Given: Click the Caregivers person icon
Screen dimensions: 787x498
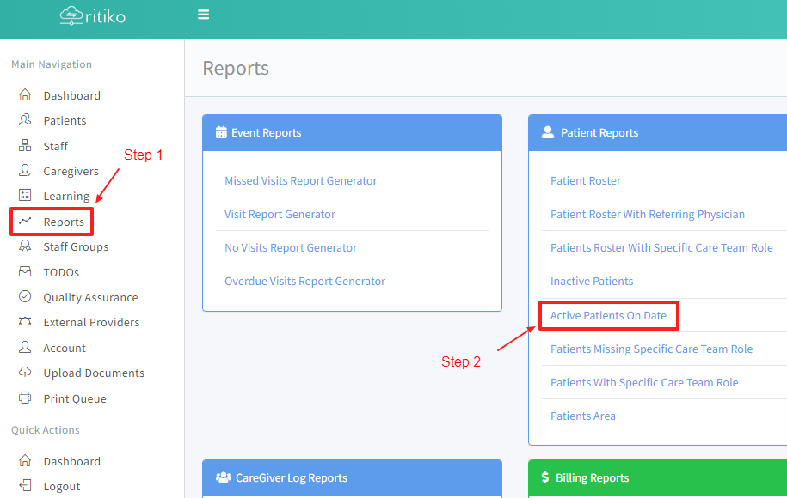Looking at the screenshot, I should [x=25, y=171].
